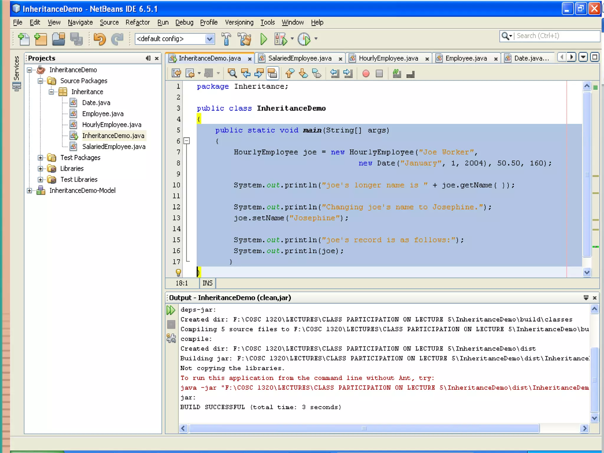Click the Build Main Project hammer icon
Screen dimensions: 604x453
point(226,39)
